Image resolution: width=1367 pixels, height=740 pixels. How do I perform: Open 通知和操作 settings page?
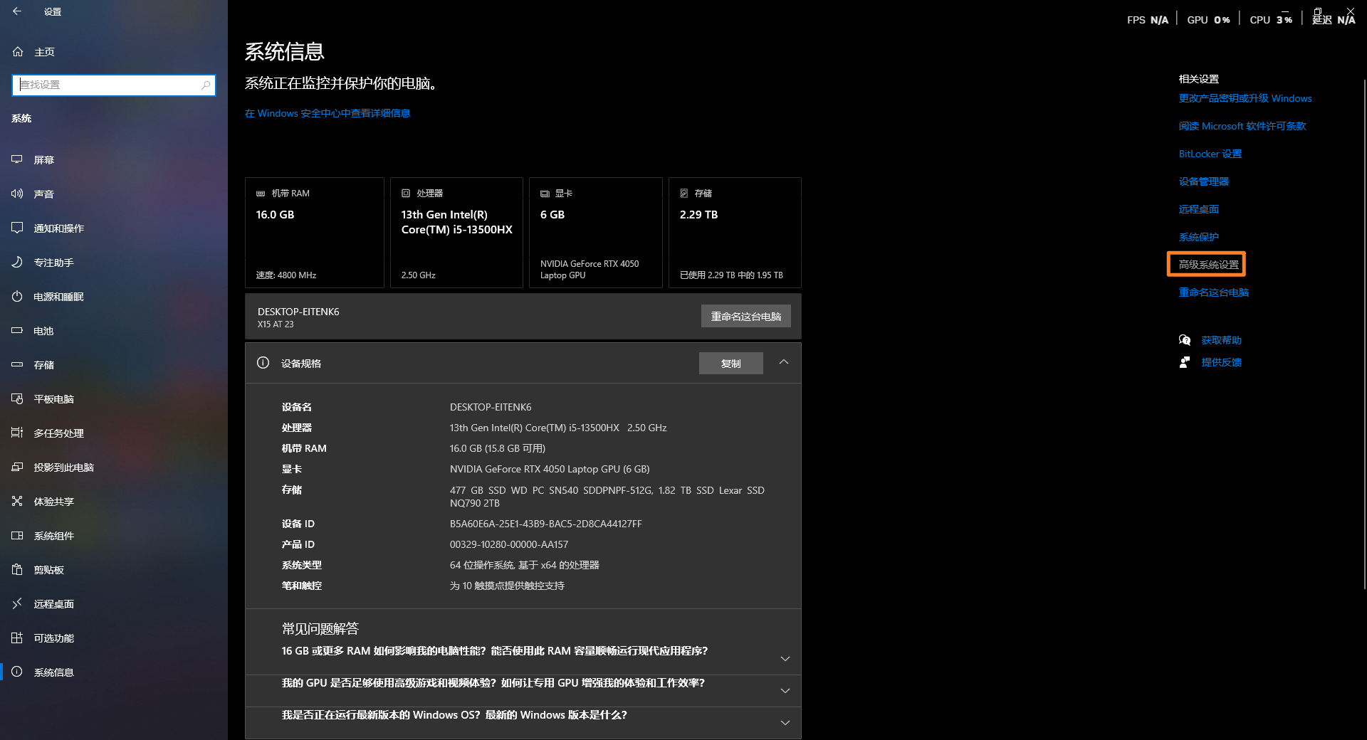[114, 228]
